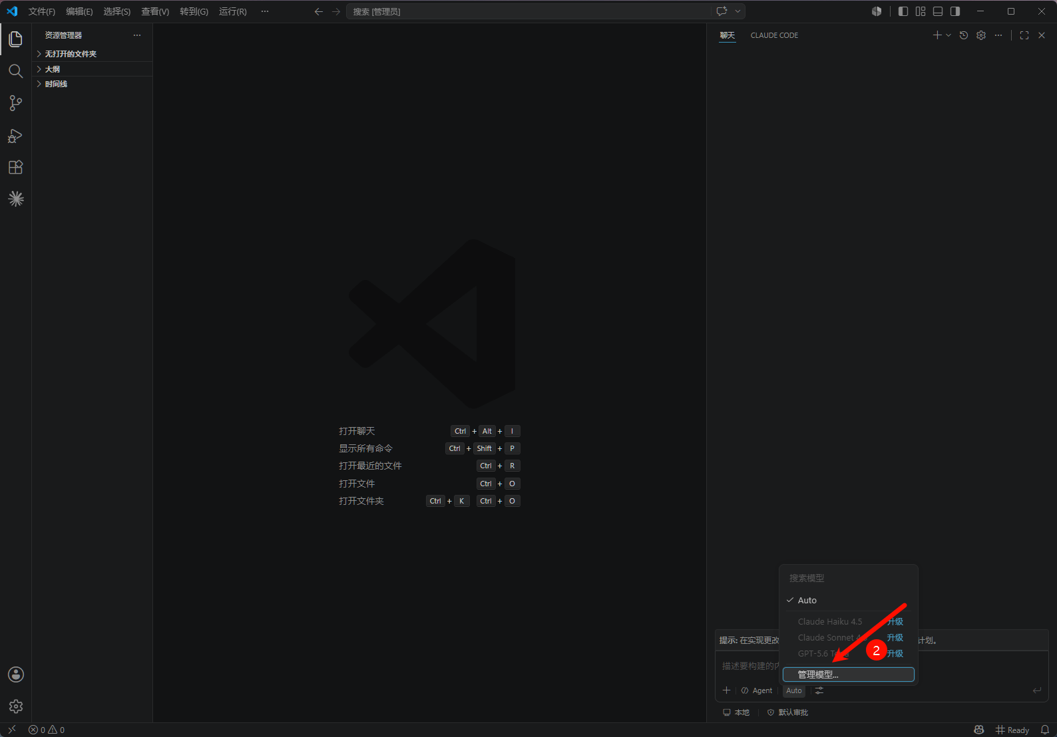Click the remote window status icon
The image size is (1057, 737).
point(11,730)
